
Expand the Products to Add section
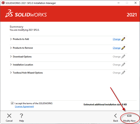pos(11,39)
